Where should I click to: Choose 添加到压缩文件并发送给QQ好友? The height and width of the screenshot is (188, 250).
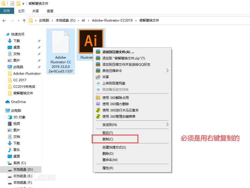pyautogui.click(x=132, y=64)
